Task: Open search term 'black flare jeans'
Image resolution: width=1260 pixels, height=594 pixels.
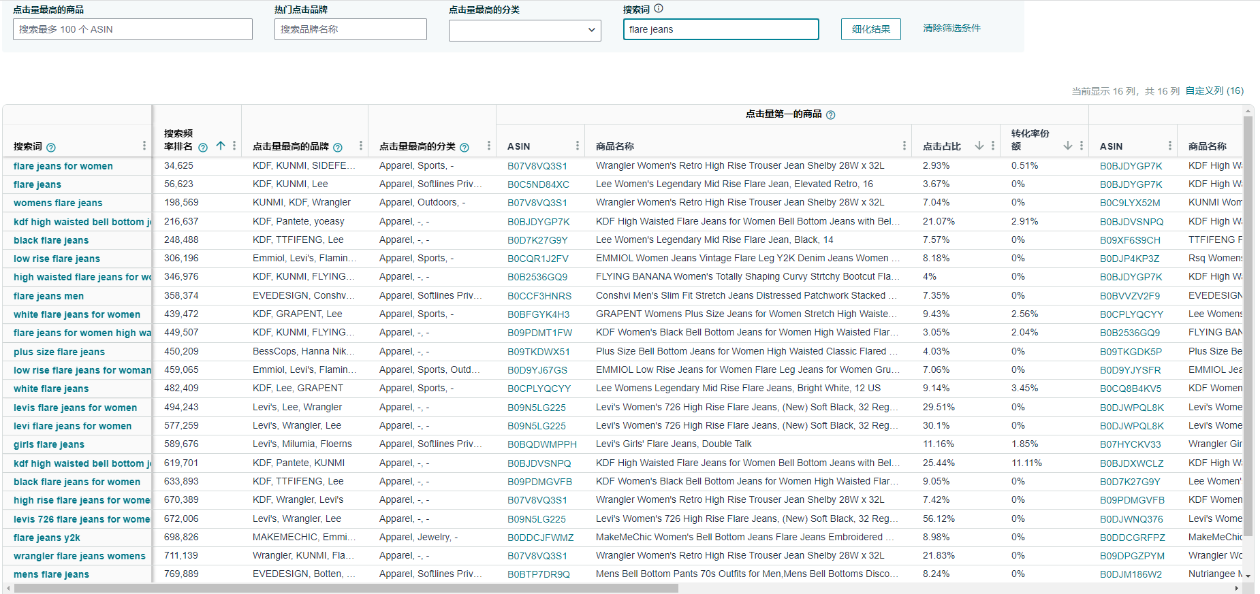Action: 51,240
